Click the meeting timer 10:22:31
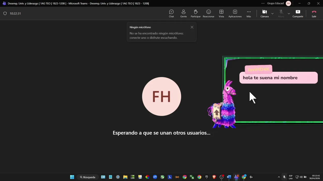The image size is (323, 181). coord(15,14)
